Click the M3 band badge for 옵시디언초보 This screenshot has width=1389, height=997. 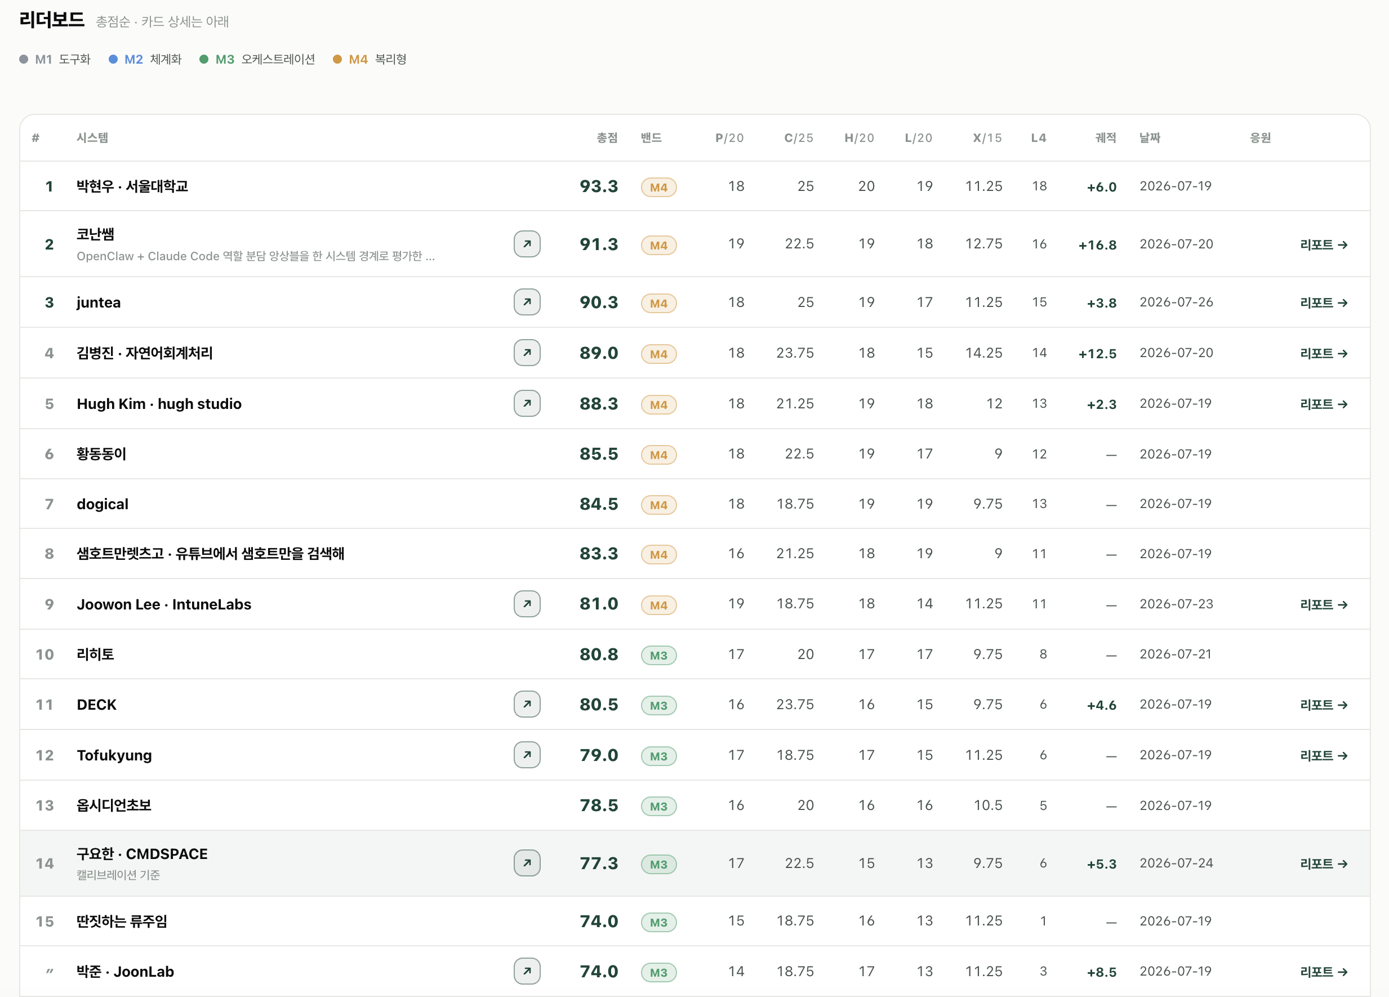pos(658,806)
